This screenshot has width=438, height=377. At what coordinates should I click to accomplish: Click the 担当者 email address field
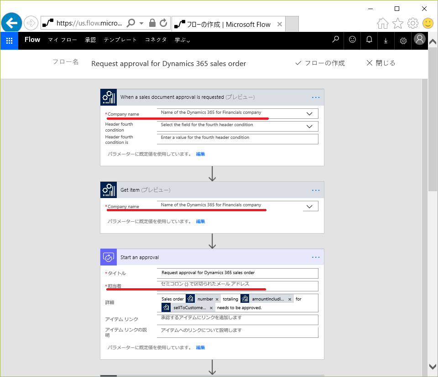point(237,286)
